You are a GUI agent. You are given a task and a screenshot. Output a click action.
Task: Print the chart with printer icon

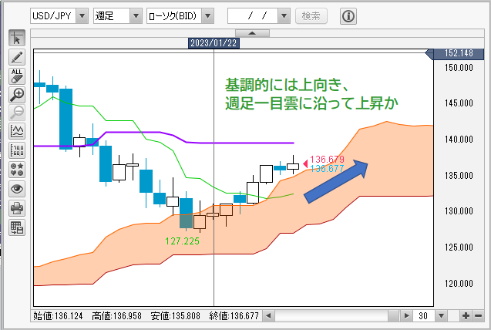[17, 208]
